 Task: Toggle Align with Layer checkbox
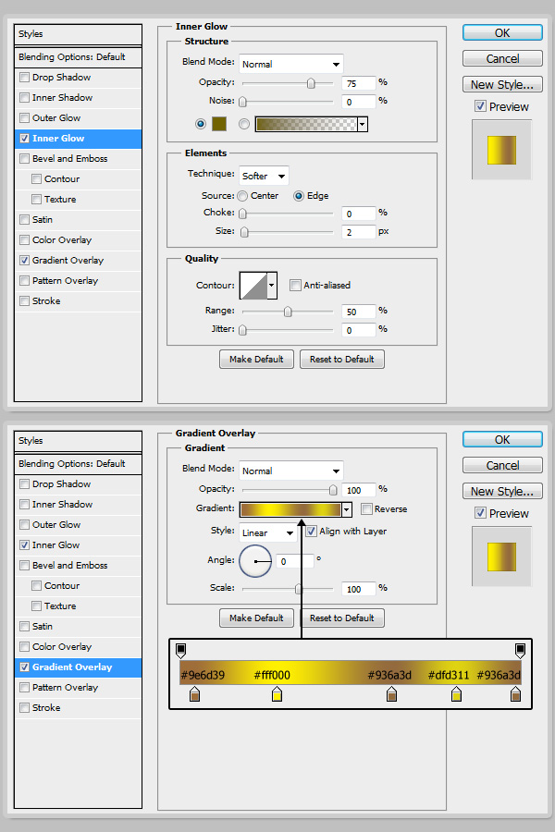[x=312, y=532]
